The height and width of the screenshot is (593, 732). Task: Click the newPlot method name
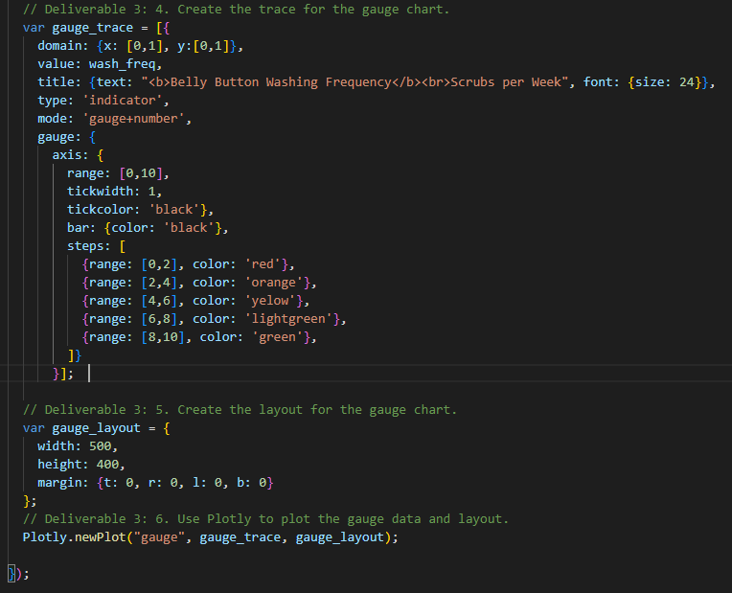(x=101, y=537)
